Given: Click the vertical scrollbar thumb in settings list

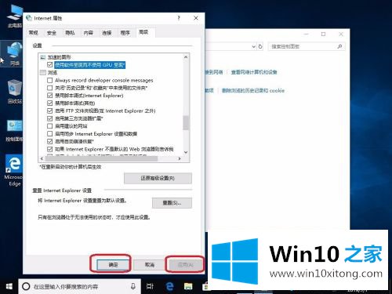Looking at the screenshot, I should (186, 123).
